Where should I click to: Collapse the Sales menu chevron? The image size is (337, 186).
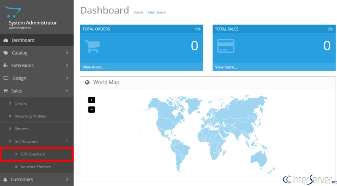[66, 91]
